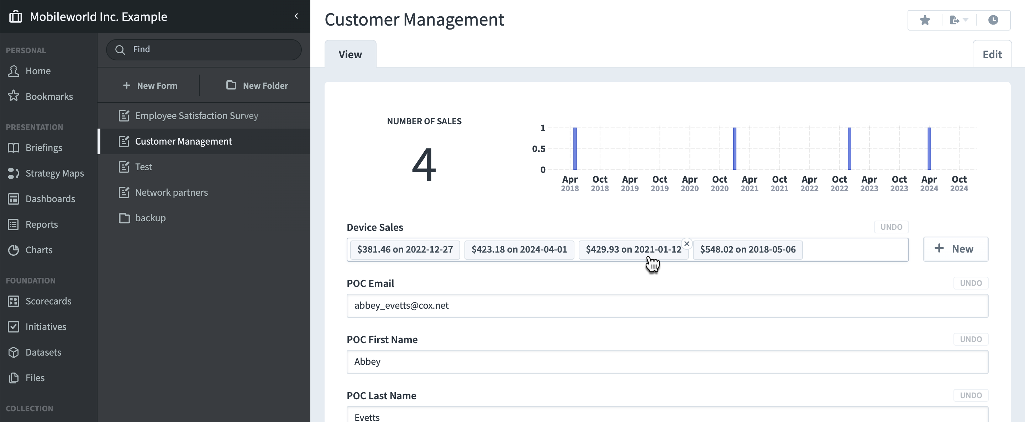This screenshot has height=422, width=1025.
Task: Remove the $429.93 on 2021-01-12 sale tag
Action: coord(687,244)
